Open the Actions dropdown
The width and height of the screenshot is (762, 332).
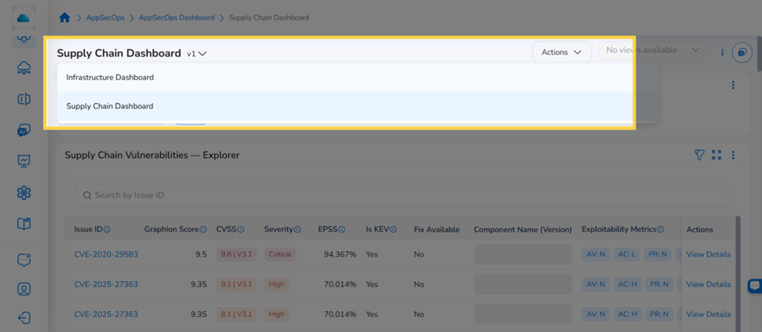[561, 52]
